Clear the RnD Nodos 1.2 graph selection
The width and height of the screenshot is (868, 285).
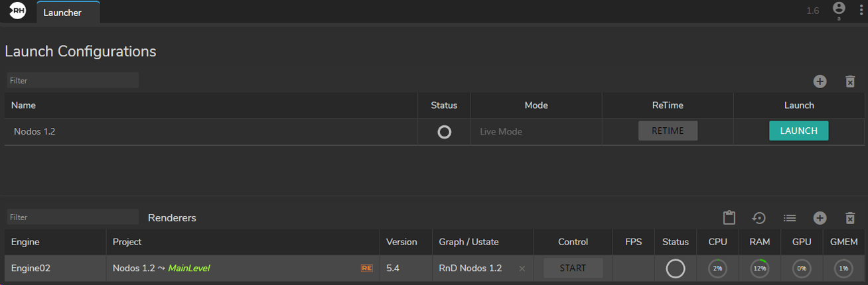(522, 268)
